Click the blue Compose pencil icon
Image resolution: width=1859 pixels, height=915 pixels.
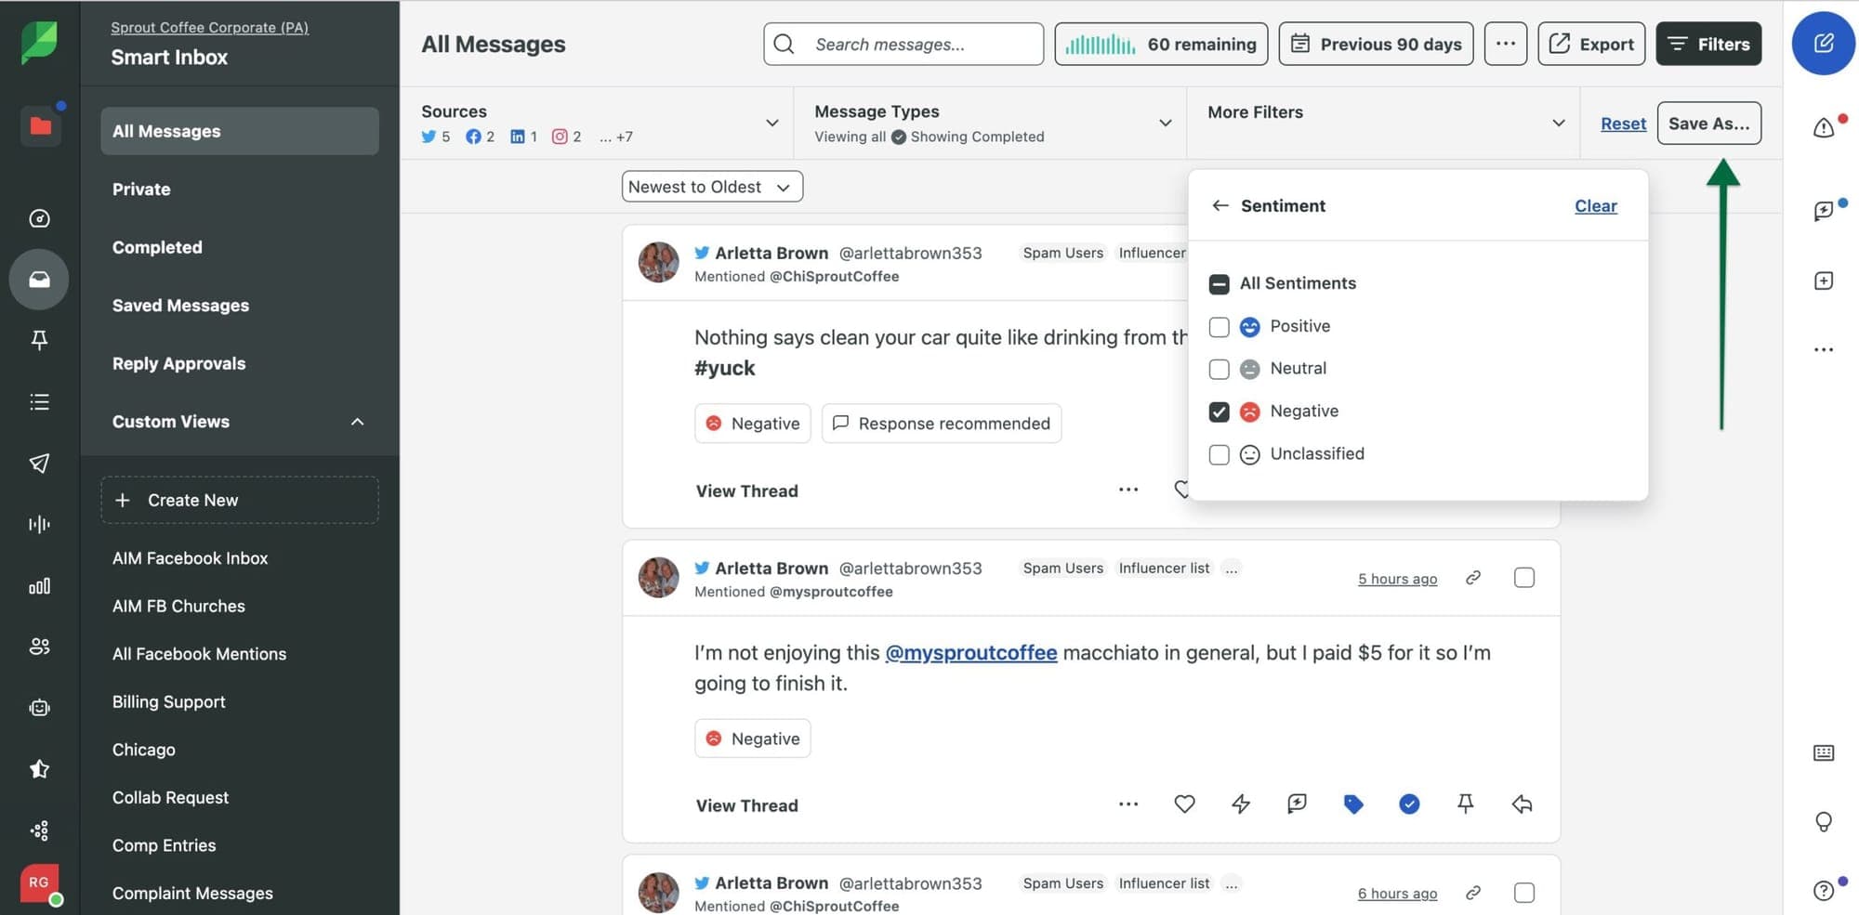1823,44
